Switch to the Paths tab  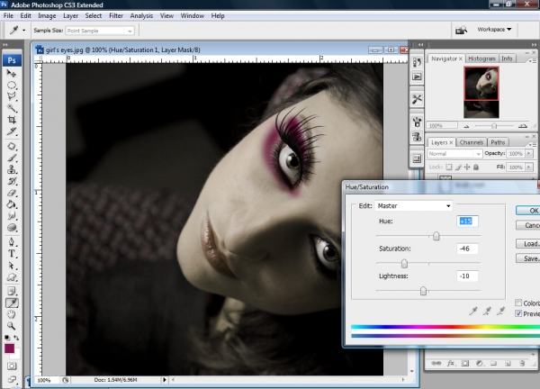pos(498,142)
